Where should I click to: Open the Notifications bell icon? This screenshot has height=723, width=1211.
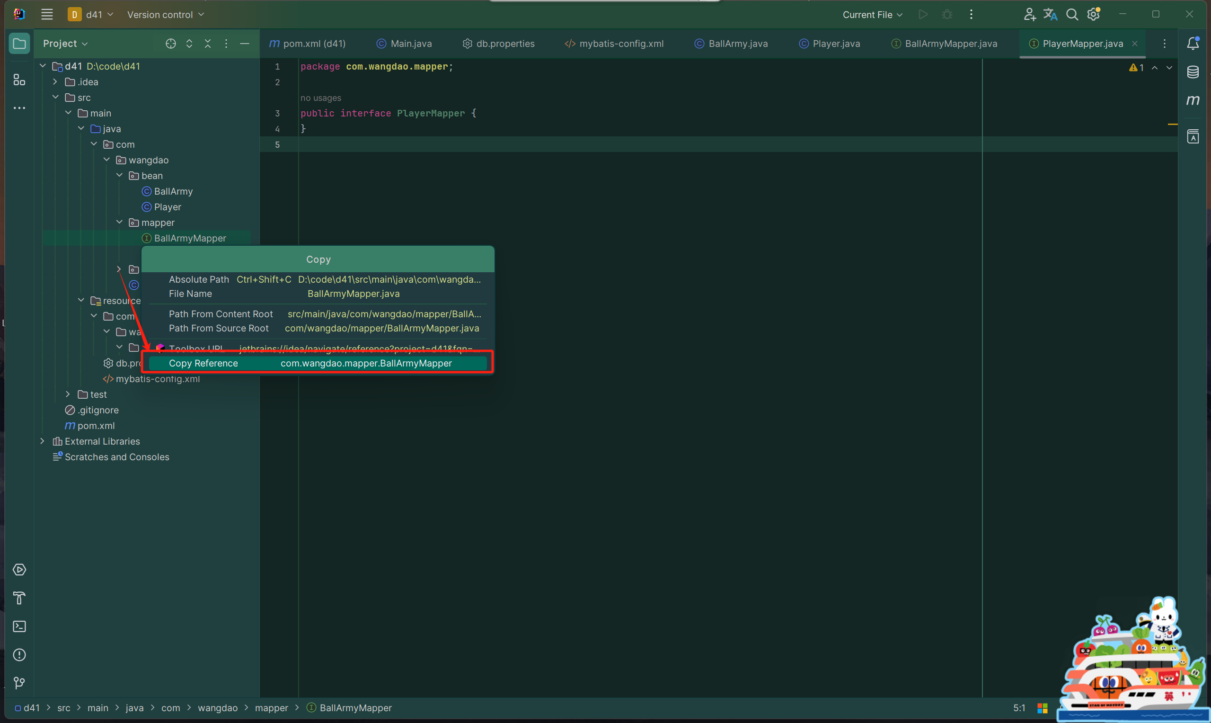pos(1193,44)
